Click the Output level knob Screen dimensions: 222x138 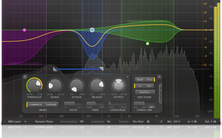click(119, 85)
